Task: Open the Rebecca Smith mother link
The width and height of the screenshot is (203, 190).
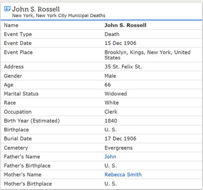Action: tap(123, 174)
